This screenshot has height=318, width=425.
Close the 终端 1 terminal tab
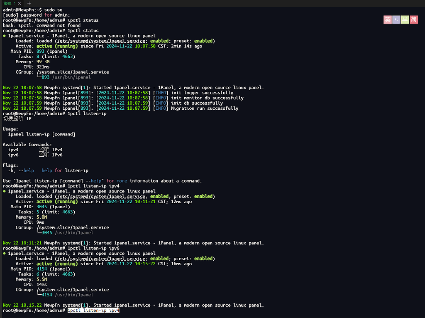tap(19, 3)
